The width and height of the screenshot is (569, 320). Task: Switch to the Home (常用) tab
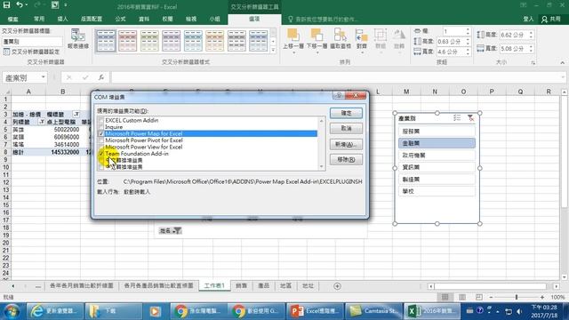click(39, 19)
